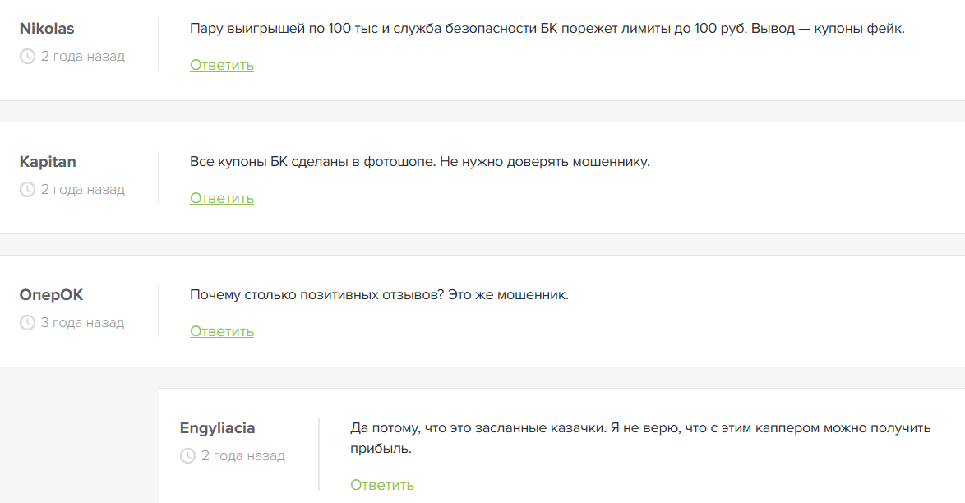
Task: Reply to Engyliacia's comment
Action: [381, 485]
